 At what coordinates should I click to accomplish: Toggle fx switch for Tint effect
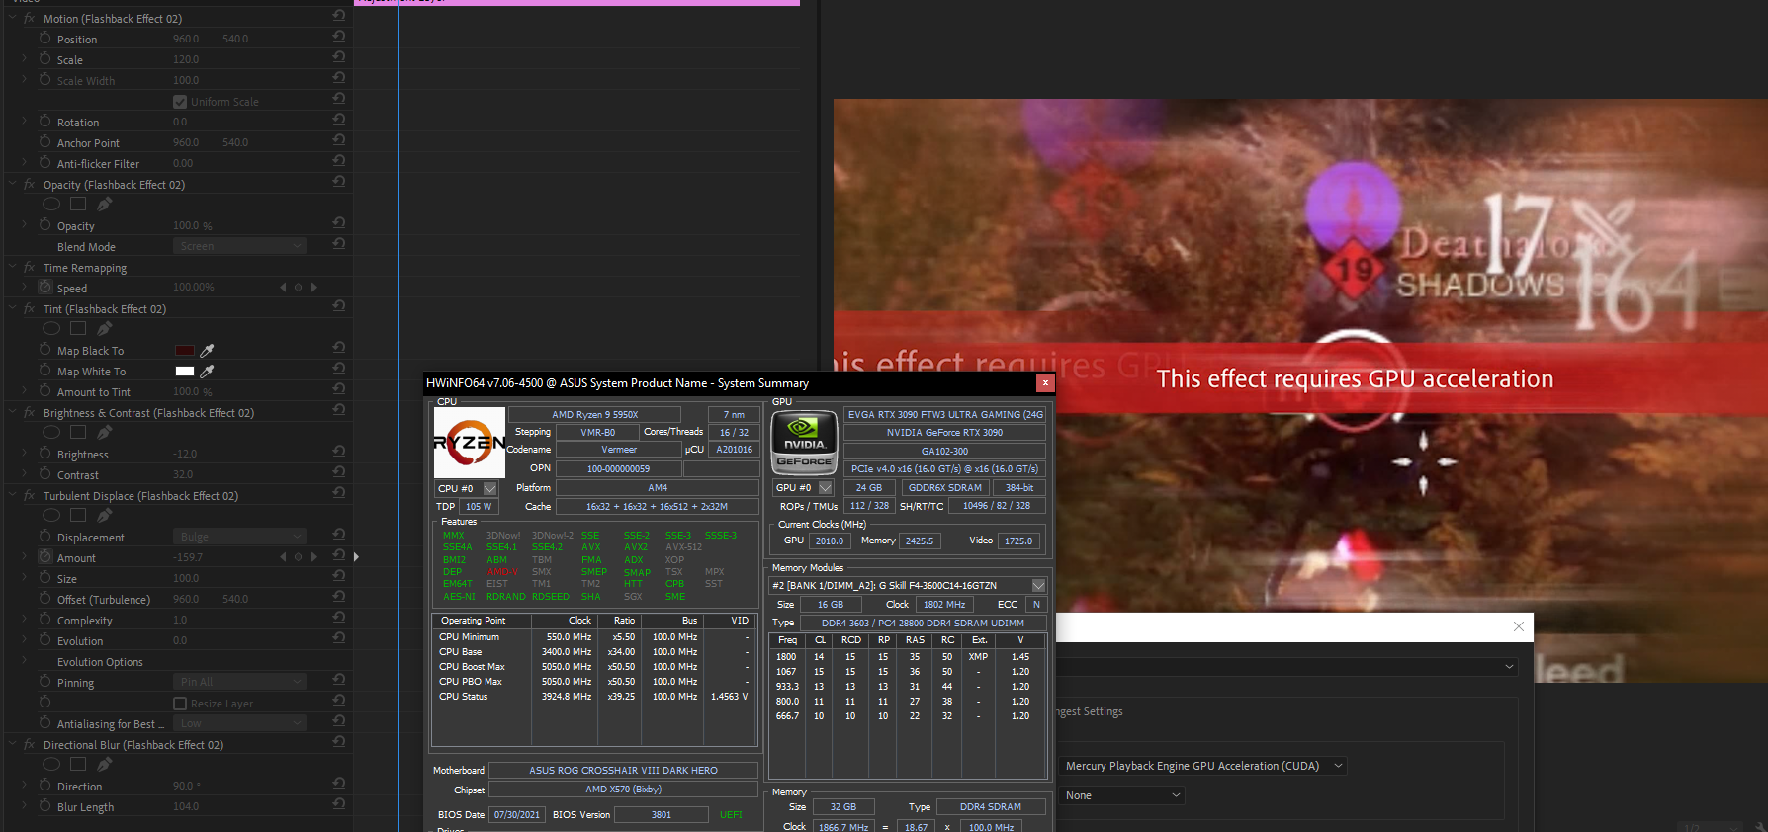[x=30, y=308]
